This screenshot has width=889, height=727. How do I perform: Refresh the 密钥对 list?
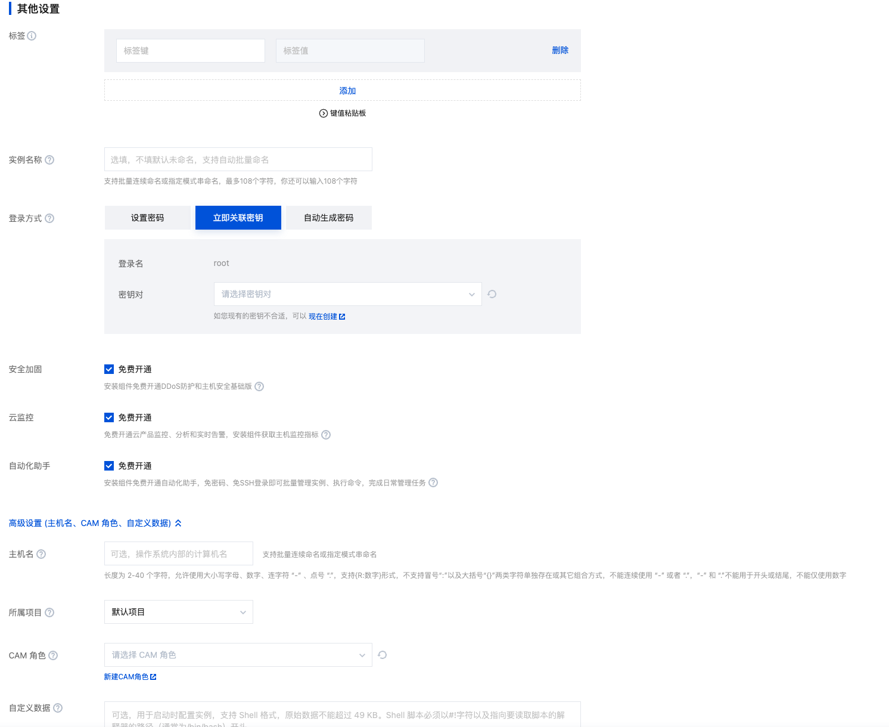492,294
